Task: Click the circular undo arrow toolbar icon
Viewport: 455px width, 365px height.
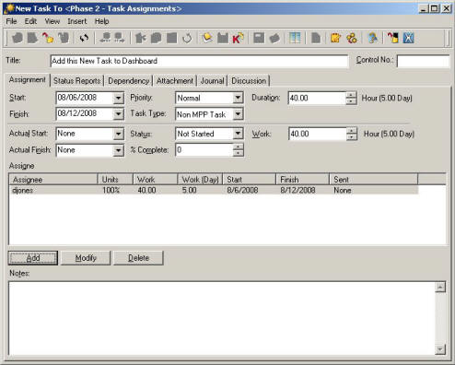Action: (187, 38)
